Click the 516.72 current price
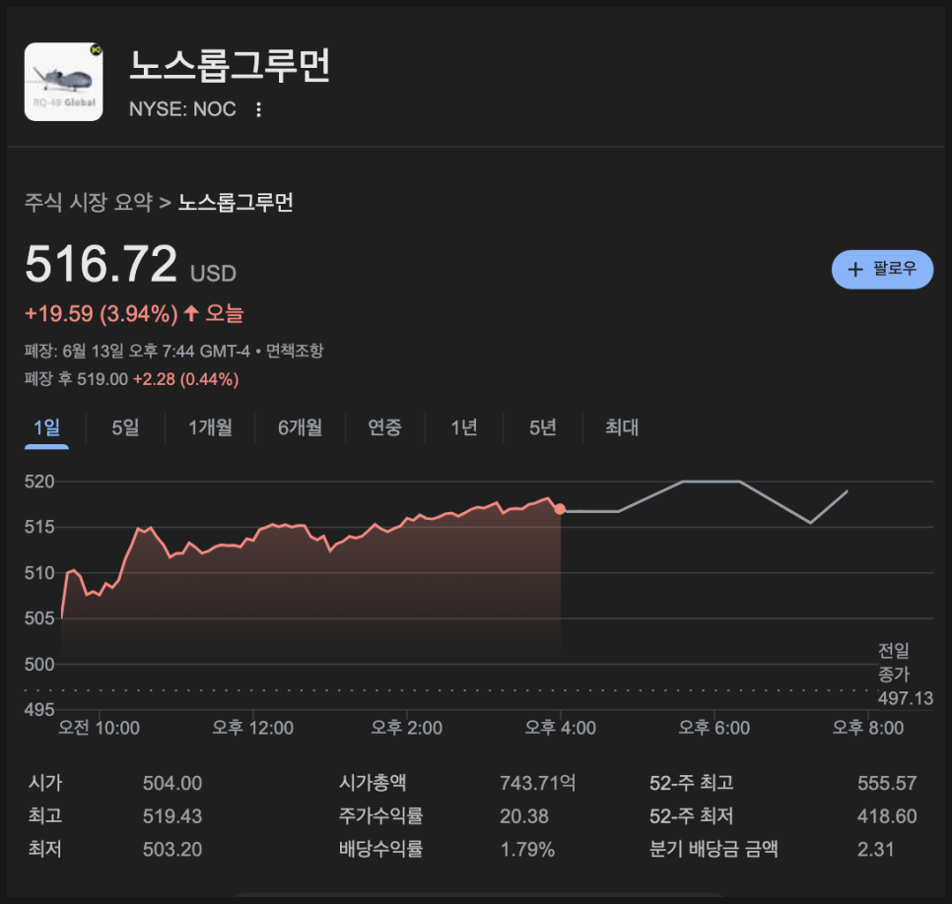 [x=101, y=264]
